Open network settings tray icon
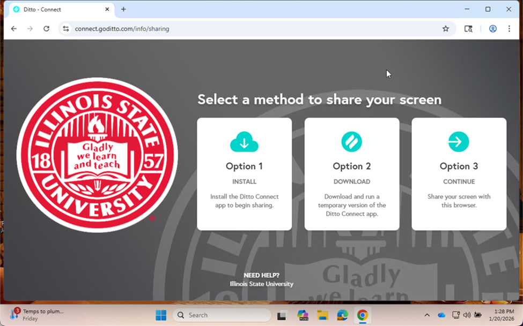 pos(455,315)
